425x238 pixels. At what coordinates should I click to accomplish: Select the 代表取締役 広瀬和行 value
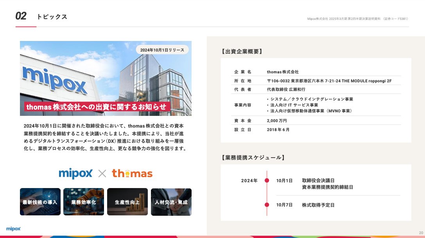click(x=286, y=89)
